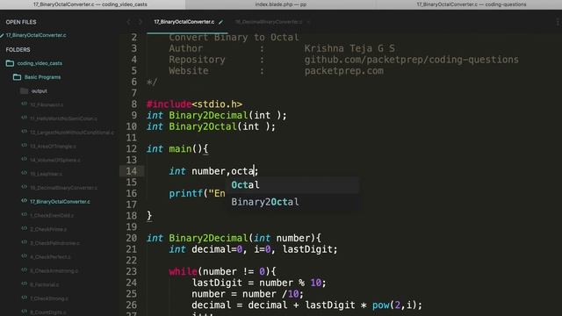
Task: Click the checkmark beside open file 17_BinaryOctalConverter.c
Action: click(2, 35)
